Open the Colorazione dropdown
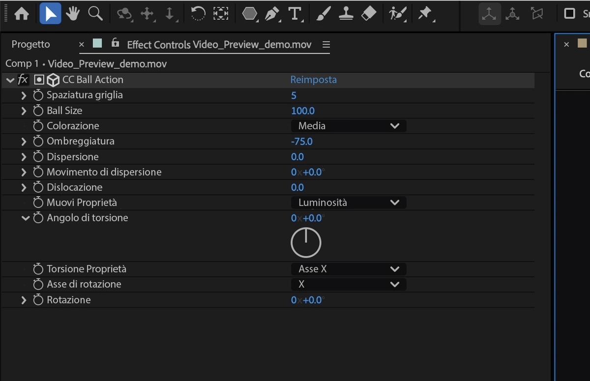Image resolution: width=590 pixels, height=381 pixels. click(348, 125)
